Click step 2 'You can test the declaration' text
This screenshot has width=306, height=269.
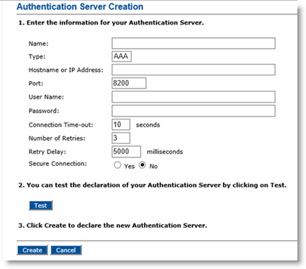[152, 185]
